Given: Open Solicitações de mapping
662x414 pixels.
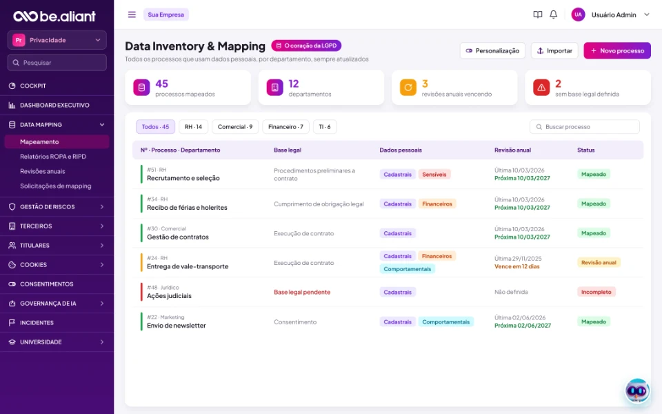Looking at the screenshot, I should coord(56,186).
